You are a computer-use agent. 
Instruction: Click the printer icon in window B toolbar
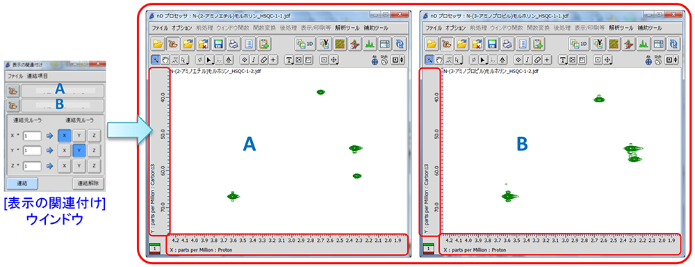coord(508,44)
